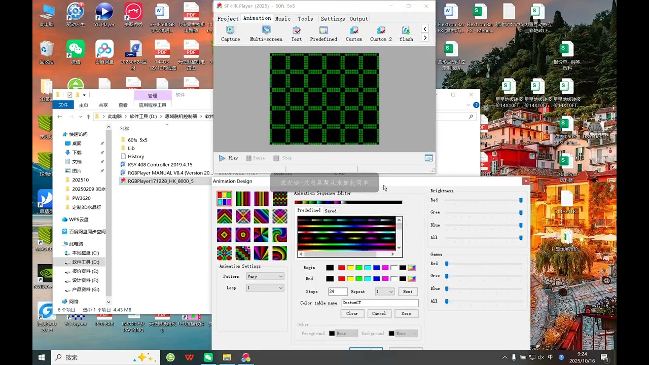Adjust the Brightness Red slider handle
649x365 pixels.
tap(521, 200)
